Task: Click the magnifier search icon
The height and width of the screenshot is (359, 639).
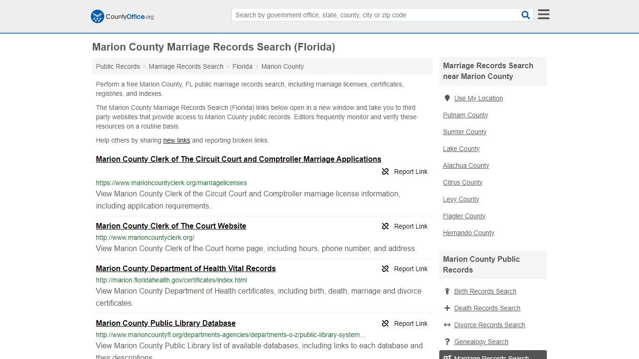Action: [526, 15]
